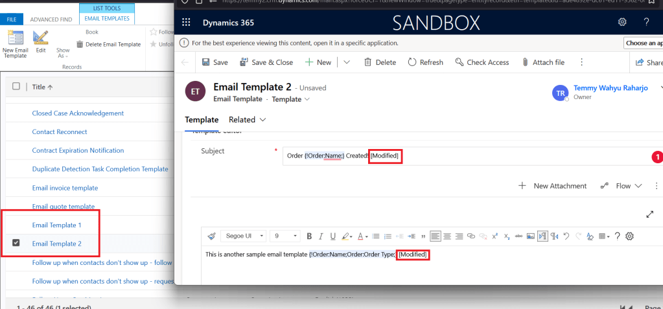Image resolution: width=663 pixels, height=309 pixels.
Task: Click Save & Close
Action: click(266, 62)
